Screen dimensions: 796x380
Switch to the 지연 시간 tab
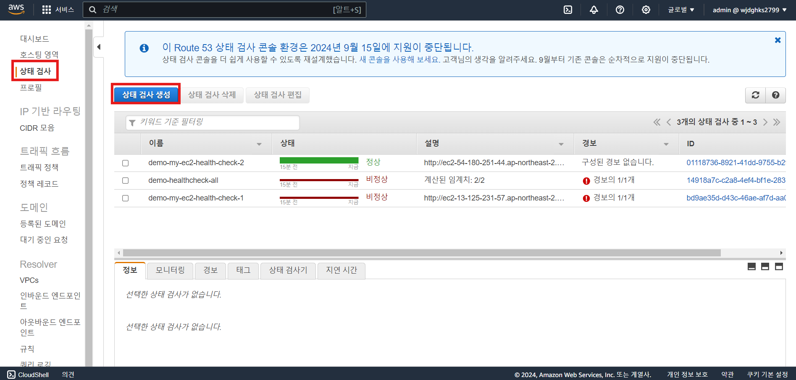[342, 270]
